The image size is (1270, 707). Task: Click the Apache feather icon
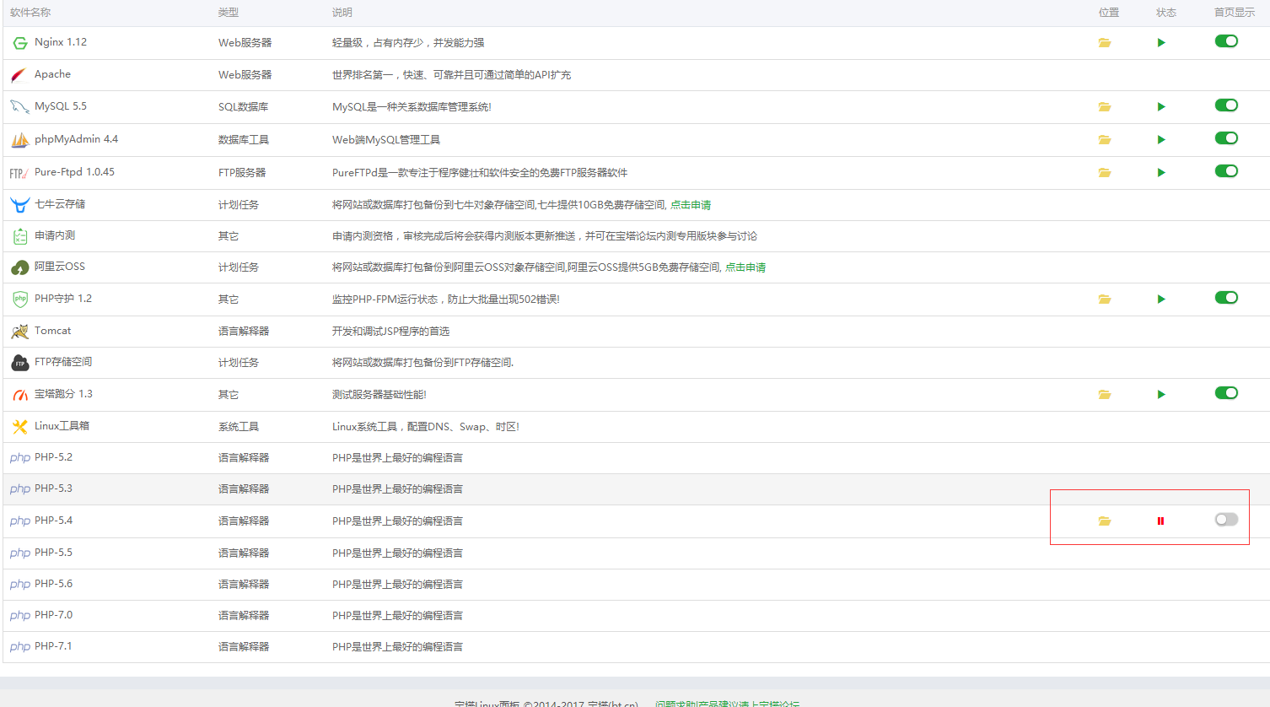tap(19, 75)
